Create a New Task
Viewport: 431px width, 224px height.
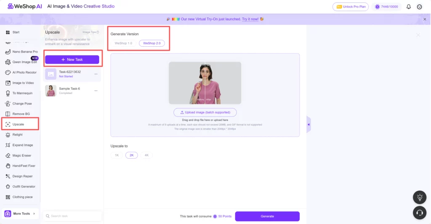72,59
